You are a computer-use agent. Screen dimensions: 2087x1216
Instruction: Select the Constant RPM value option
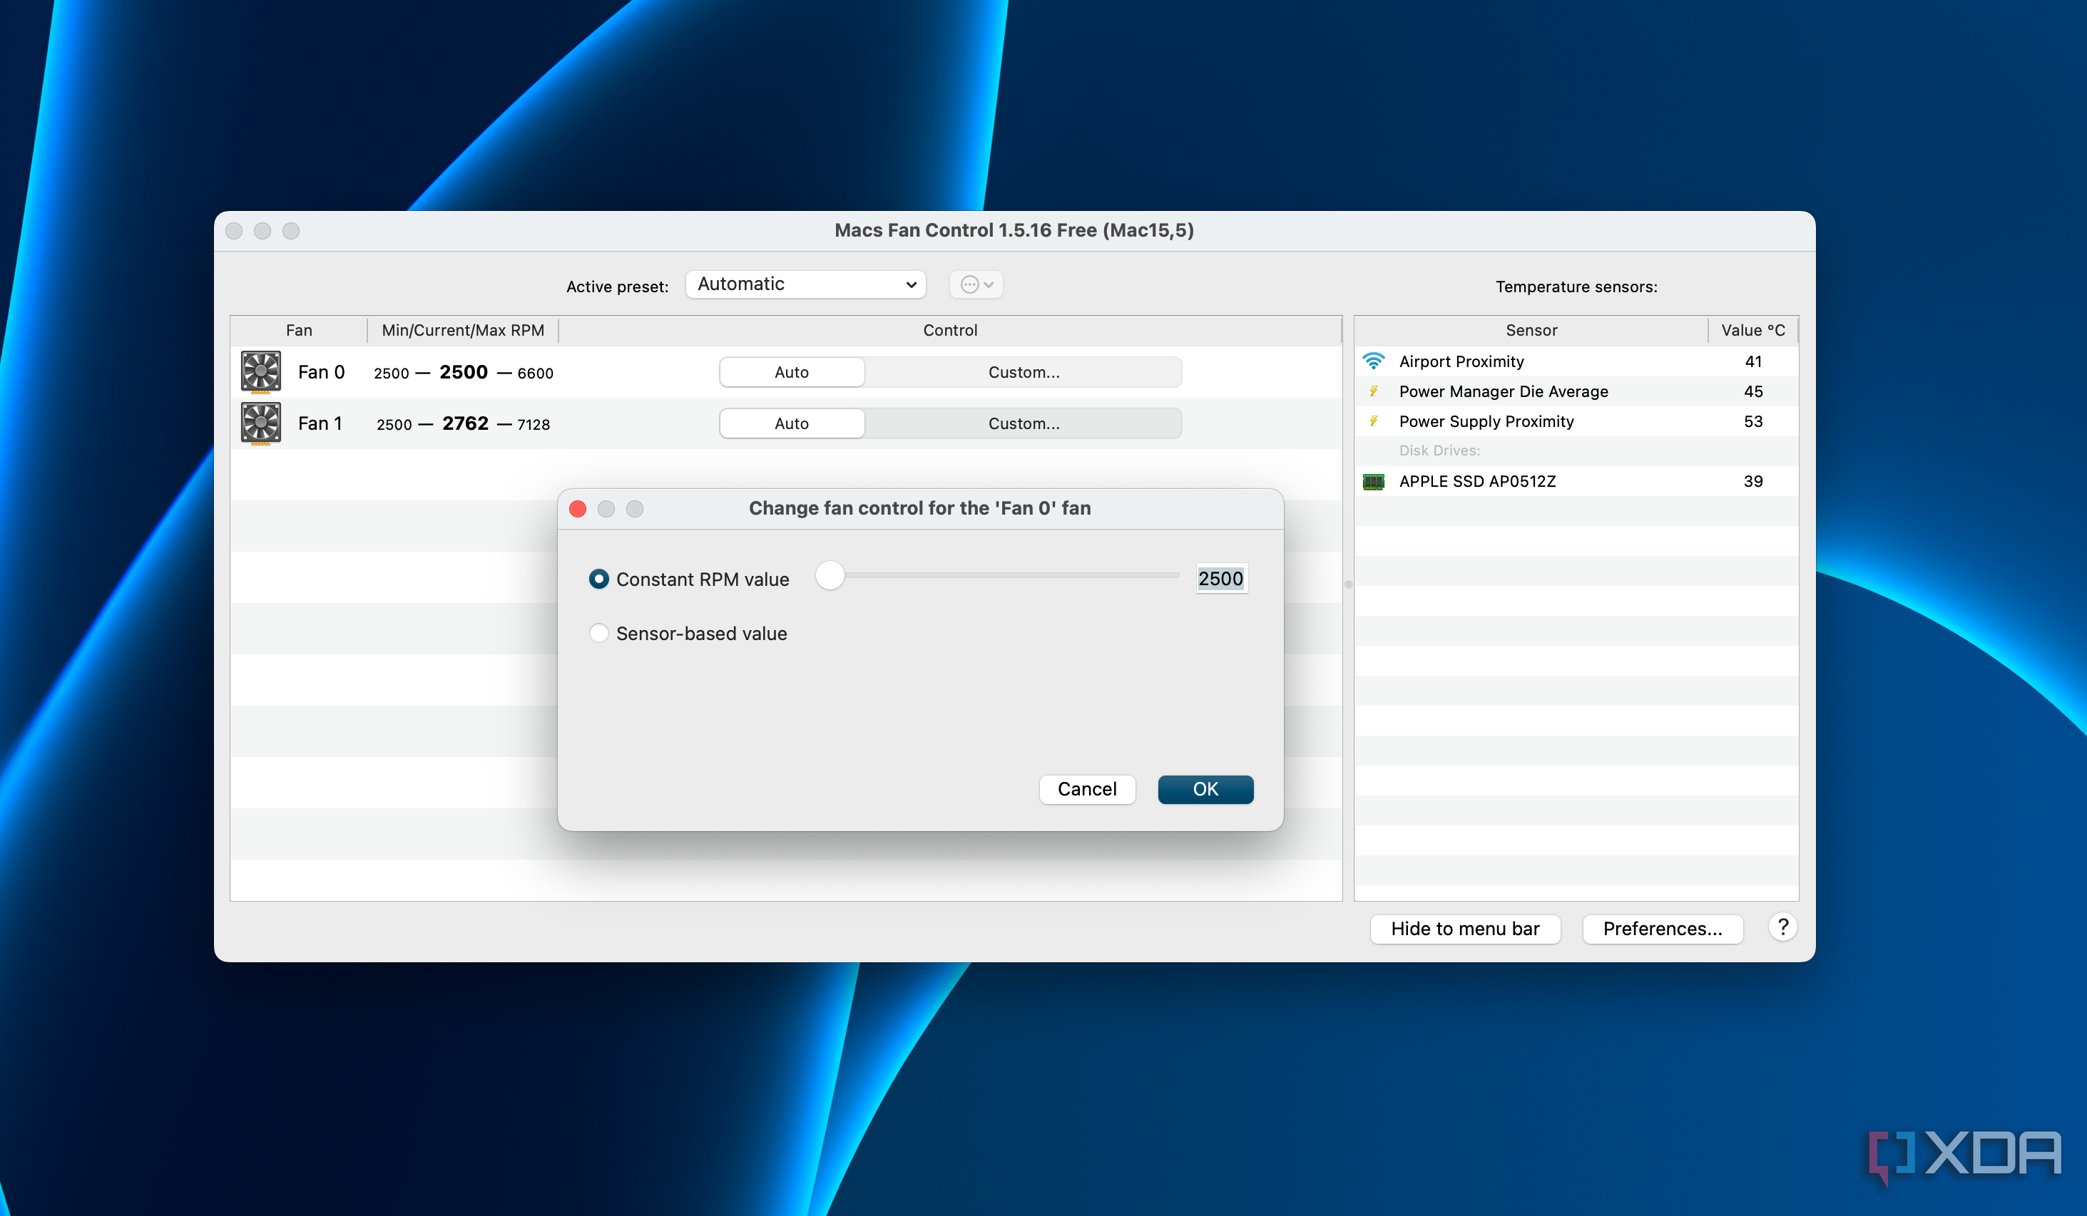pyautogui.click(x=598, y=579)
